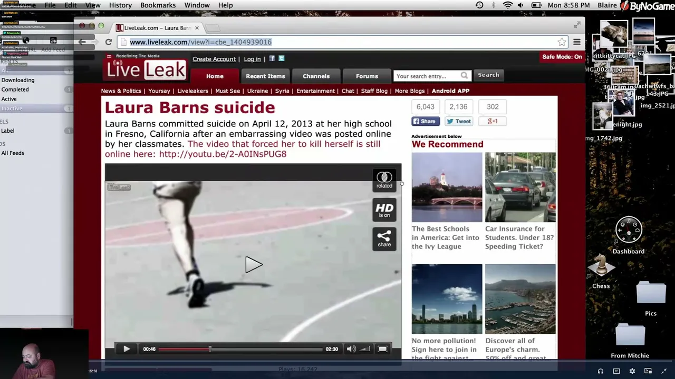Go back to the previous page

(82, 42)
